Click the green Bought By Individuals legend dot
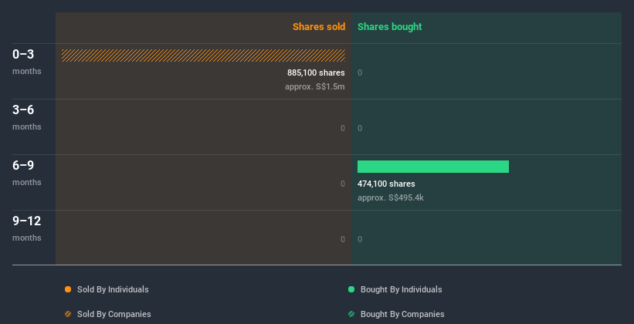The image size is (634, 324). pyautogui.click(x=351, y=289)
